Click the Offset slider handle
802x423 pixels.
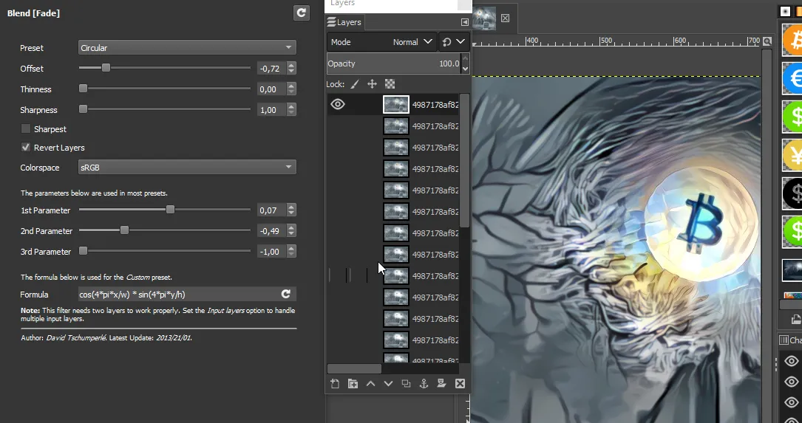(x=106, y=67)
